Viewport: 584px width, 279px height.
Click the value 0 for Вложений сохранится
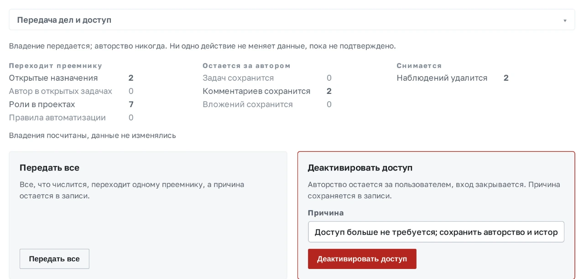click(x=329, y=104)
